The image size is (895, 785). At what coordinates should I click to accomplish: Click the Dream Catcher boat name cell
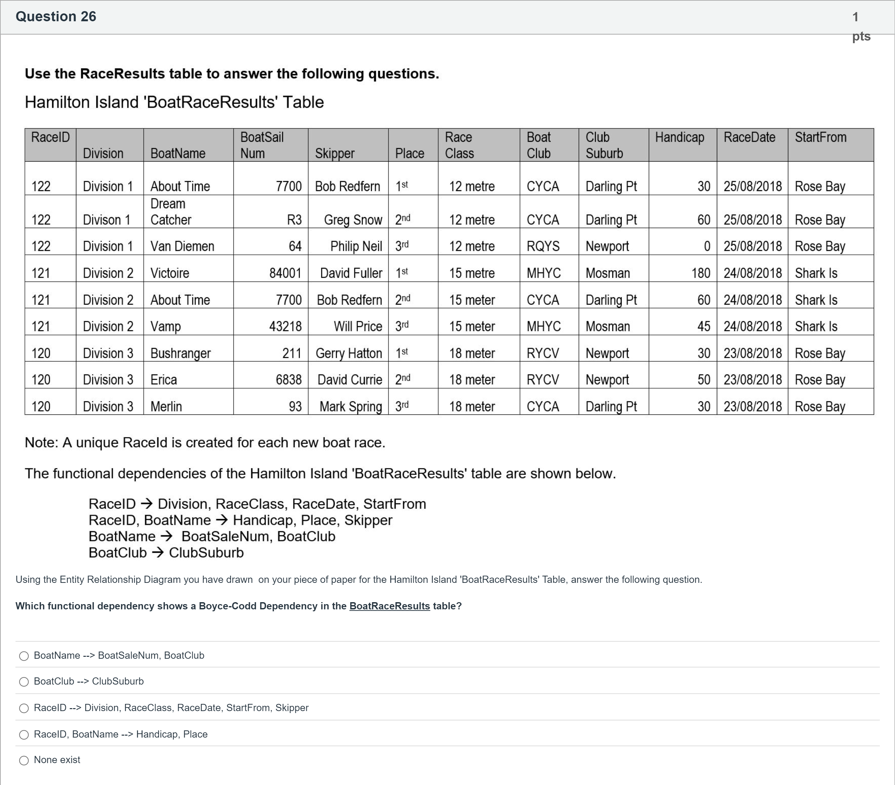click(171, 212)
